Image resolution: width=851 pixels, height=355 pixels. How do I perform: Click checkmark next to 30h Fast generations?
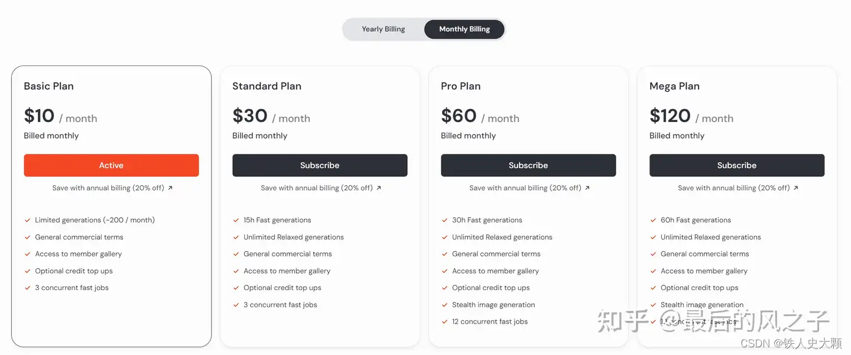(x=445, y=220)
